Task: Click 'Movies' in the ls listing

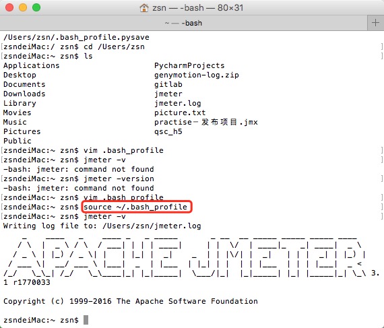Action: point(17,112)
